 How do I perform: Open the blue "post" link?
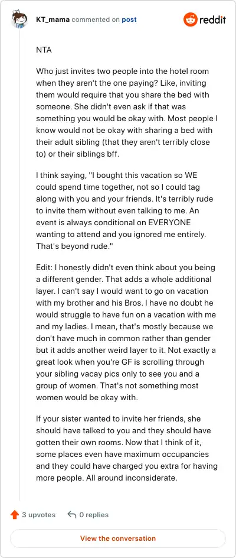129,20
